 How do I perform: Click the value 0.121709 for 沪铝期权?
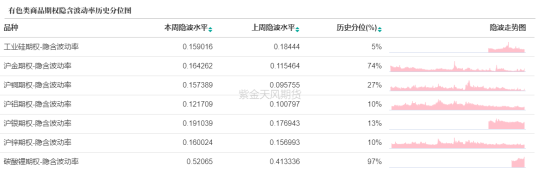click(197, 104)
